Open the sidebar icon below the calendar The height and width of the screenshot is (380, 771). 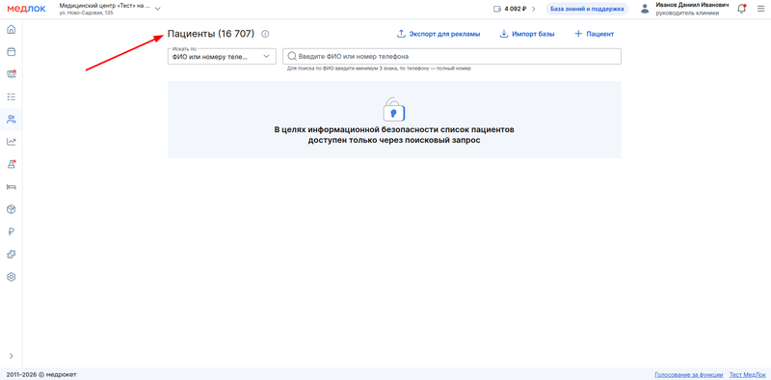pos(11,74)
